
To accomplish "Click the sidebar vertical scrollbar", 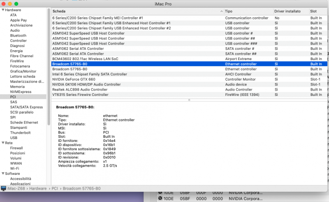I will (x=49, y=67).
